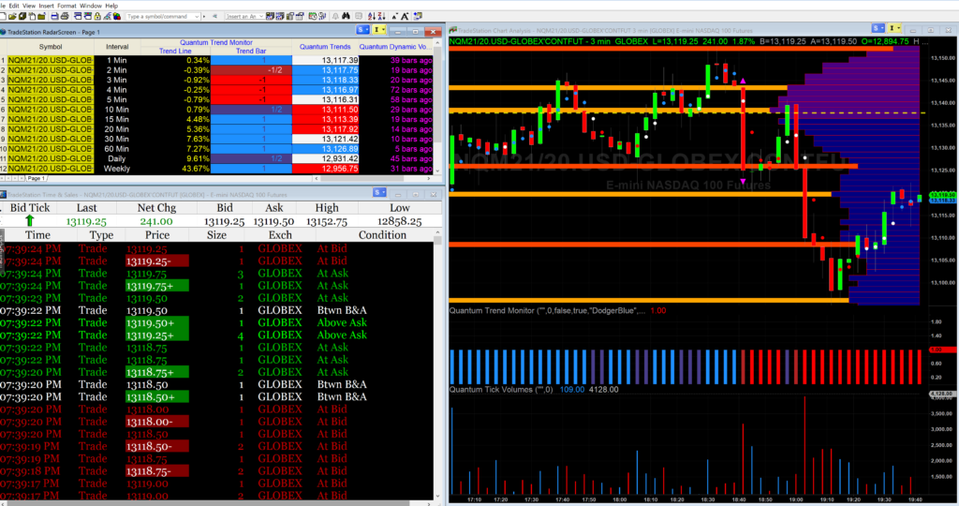Click the Print toolbar icon
The width and height of the screenshot is (959, 506).
[x=65, y=16]
